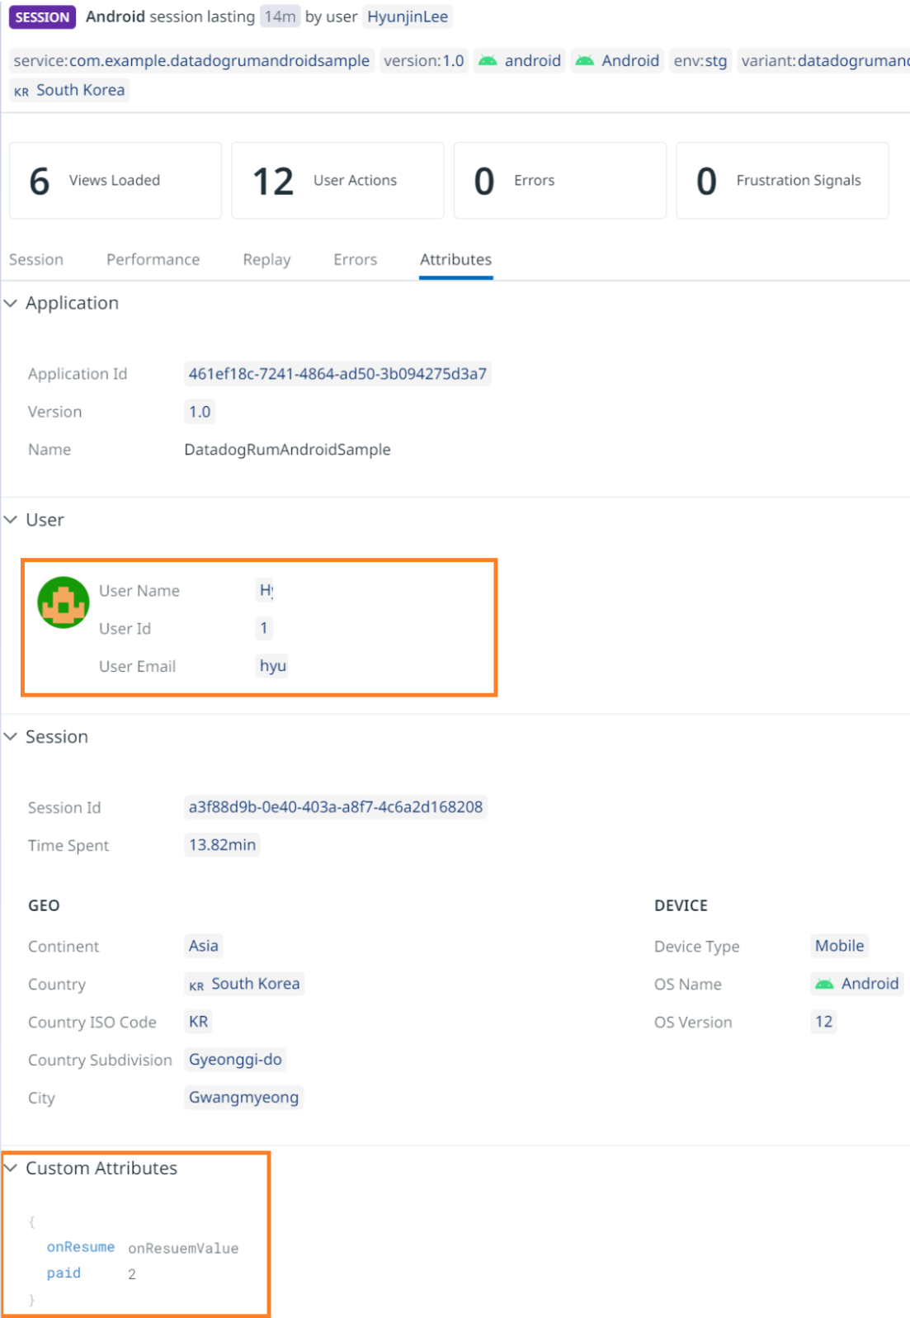Switch to the Session tab
The height and width of the screenshot is (1318, 910).
[x=36, y=260]
